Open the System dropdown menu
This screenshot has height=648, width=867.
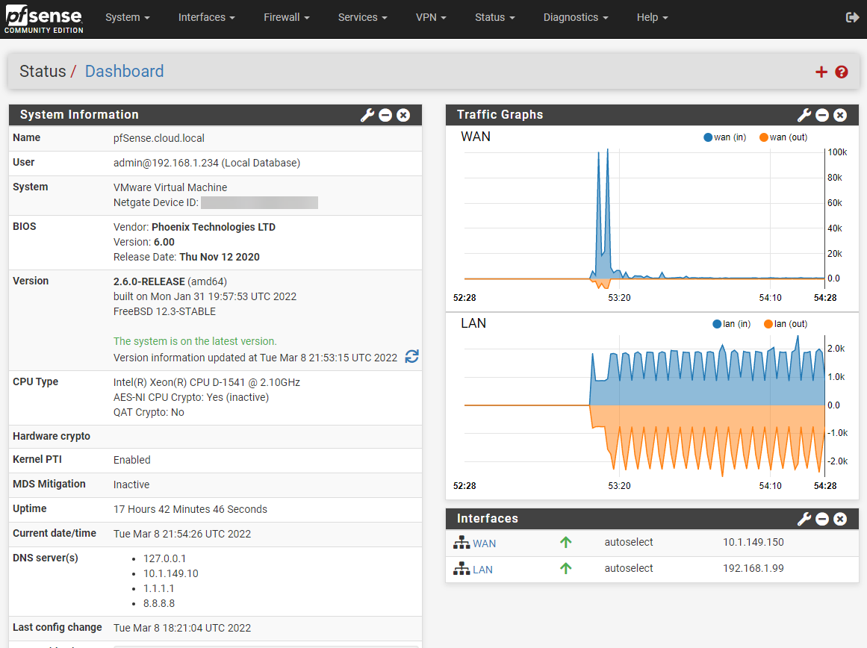(x=127, y=17)
